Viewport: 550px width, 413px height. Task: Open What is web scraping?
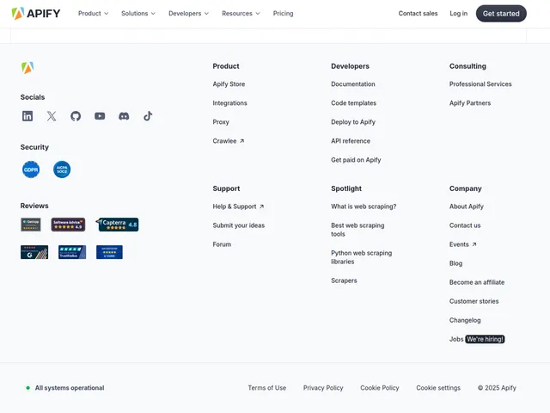pyautogui.click(x=364, y=206)
